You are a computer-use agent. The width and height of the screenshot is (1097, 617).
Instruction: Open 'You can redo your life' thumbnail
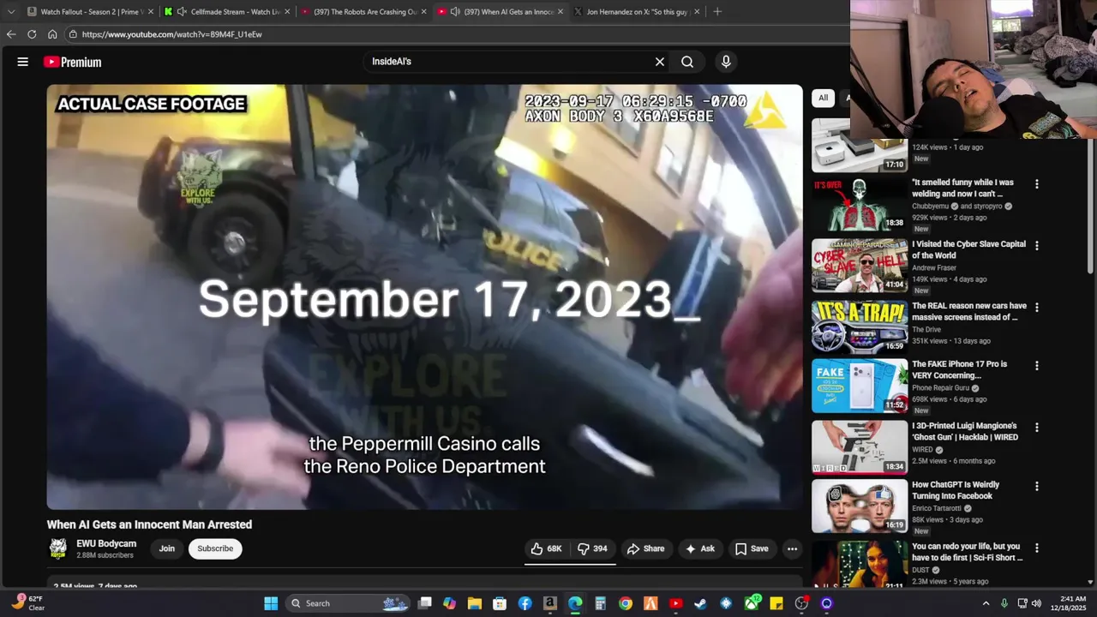click(860, 565)
